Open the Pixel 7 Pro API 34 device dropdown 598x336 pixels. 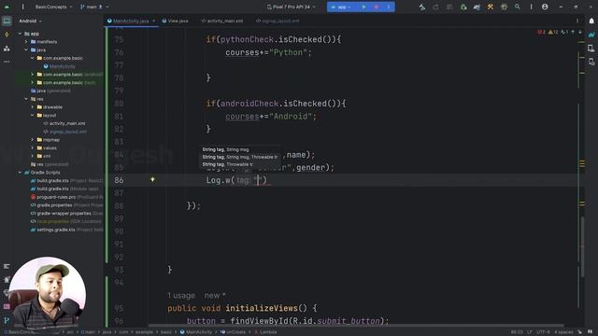click(292, 7)
